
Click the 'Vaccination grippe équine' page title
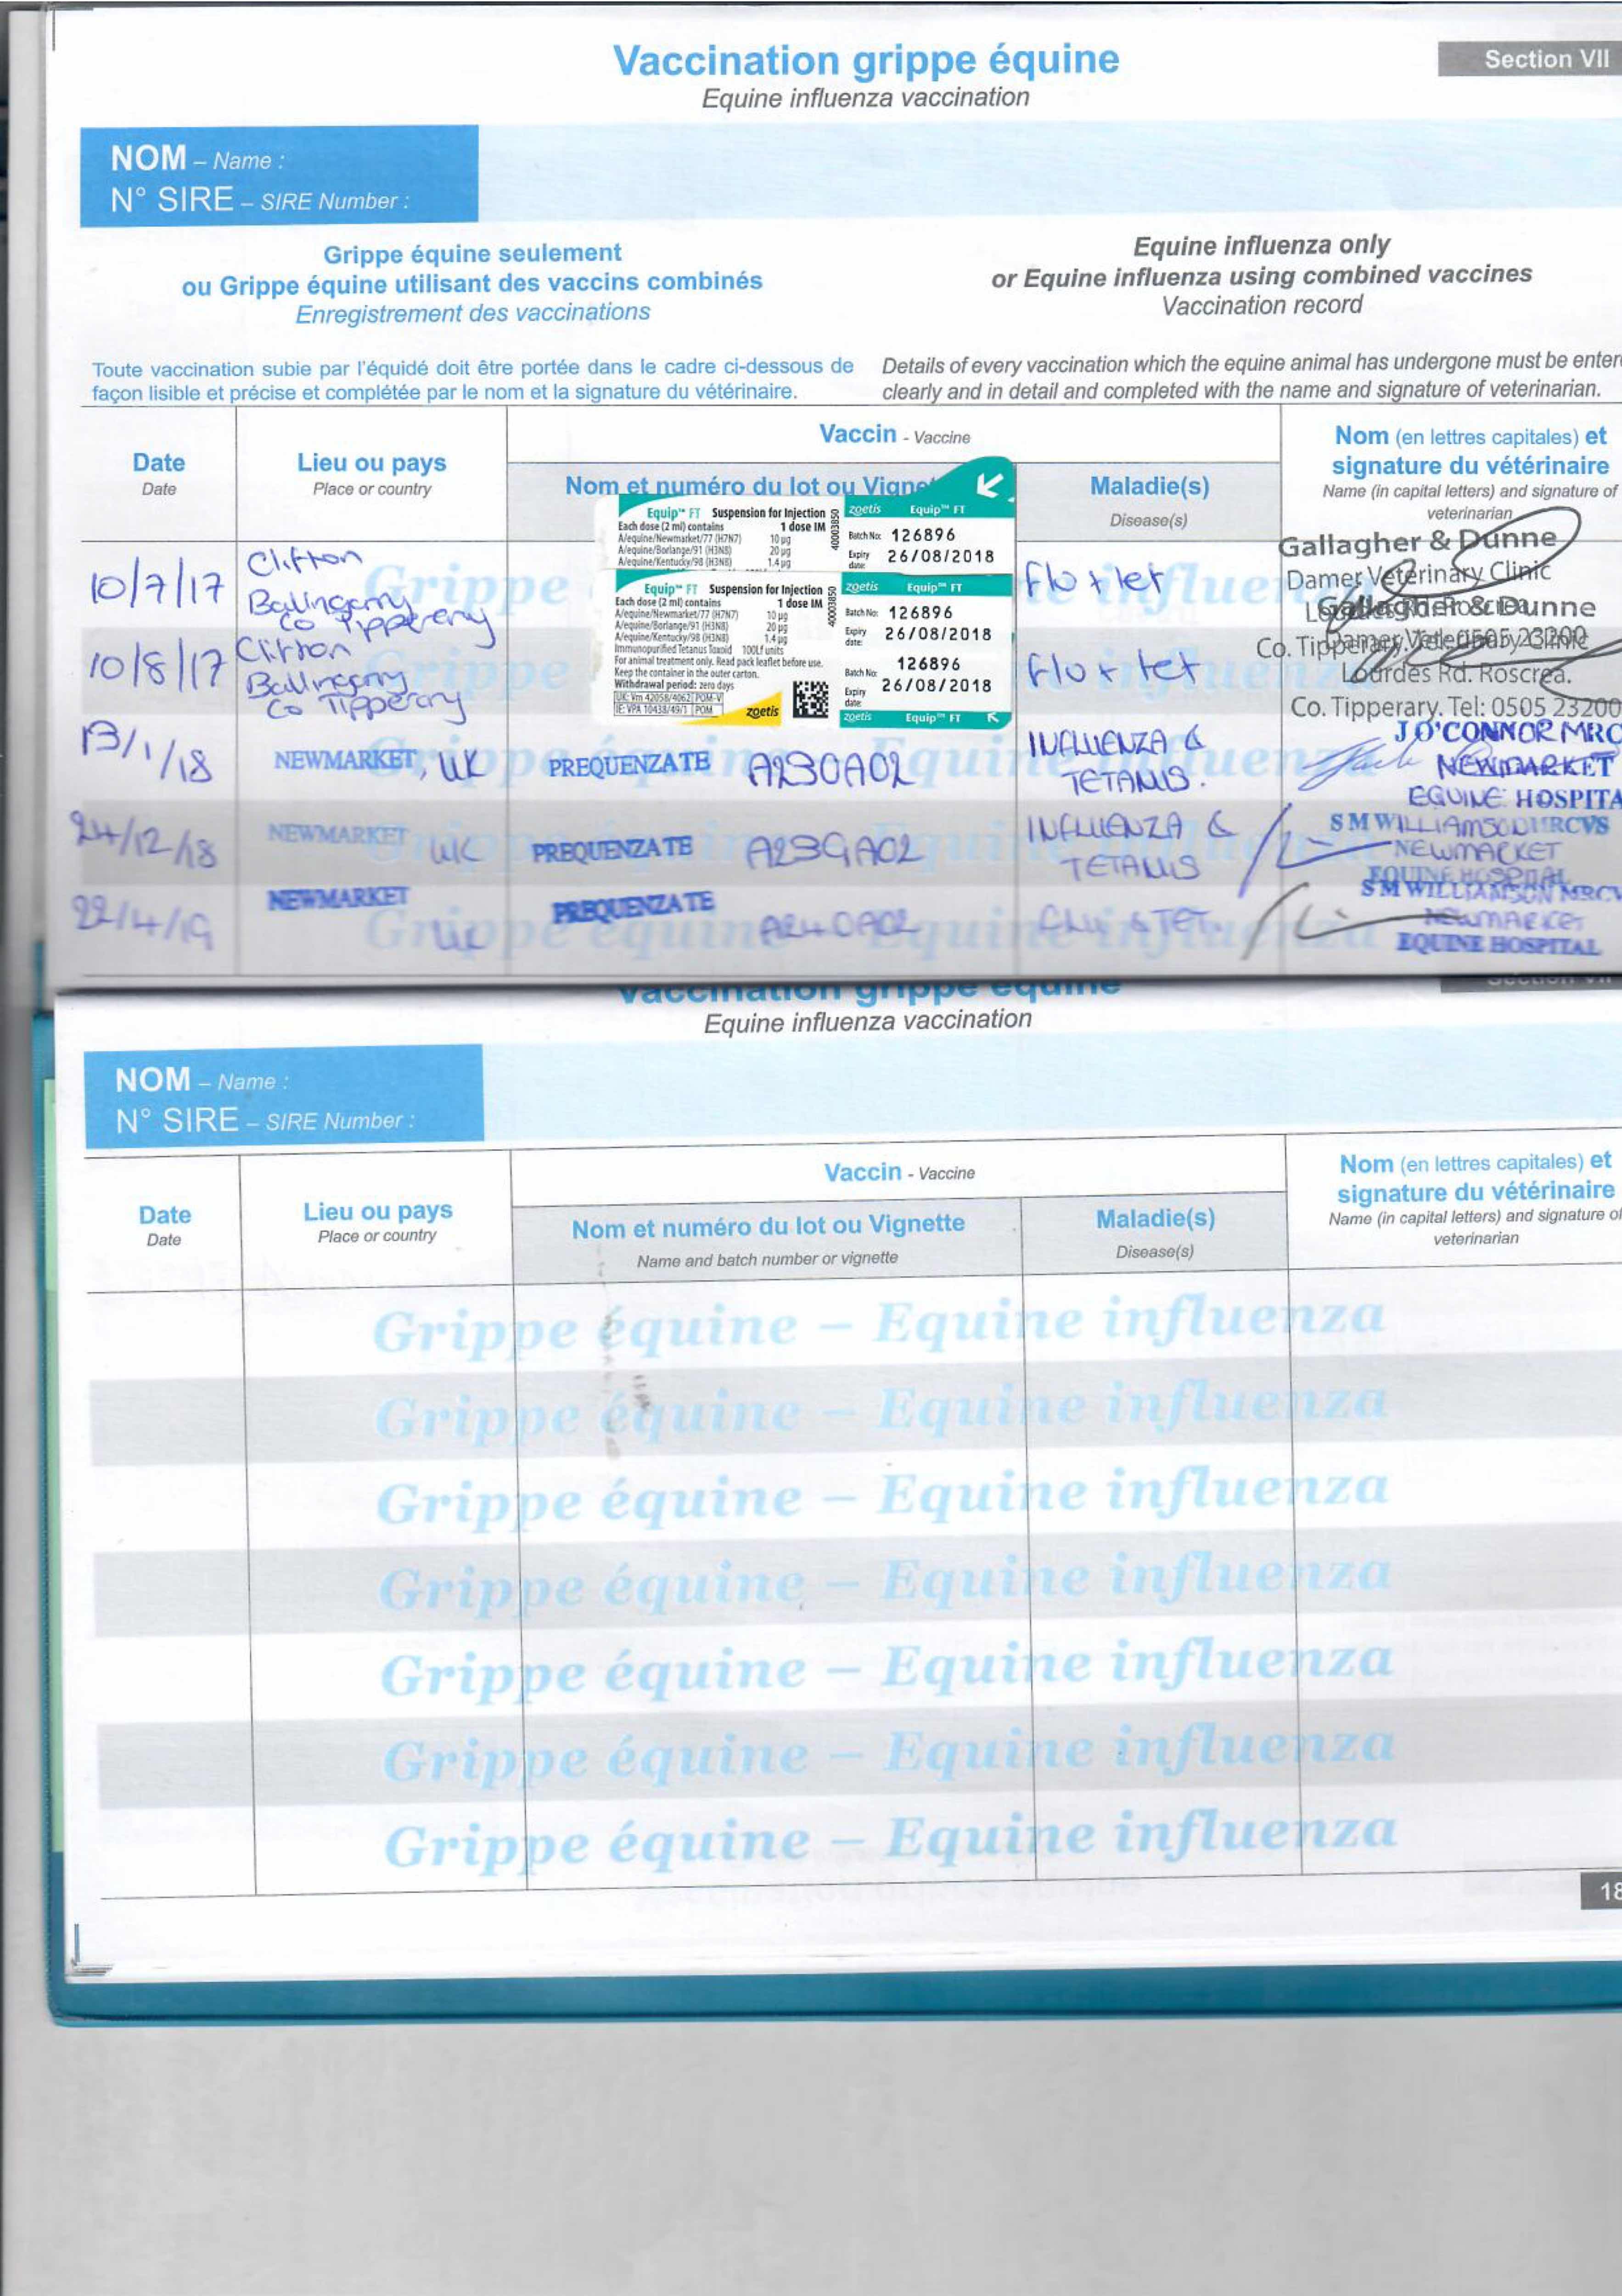point(865,60)
